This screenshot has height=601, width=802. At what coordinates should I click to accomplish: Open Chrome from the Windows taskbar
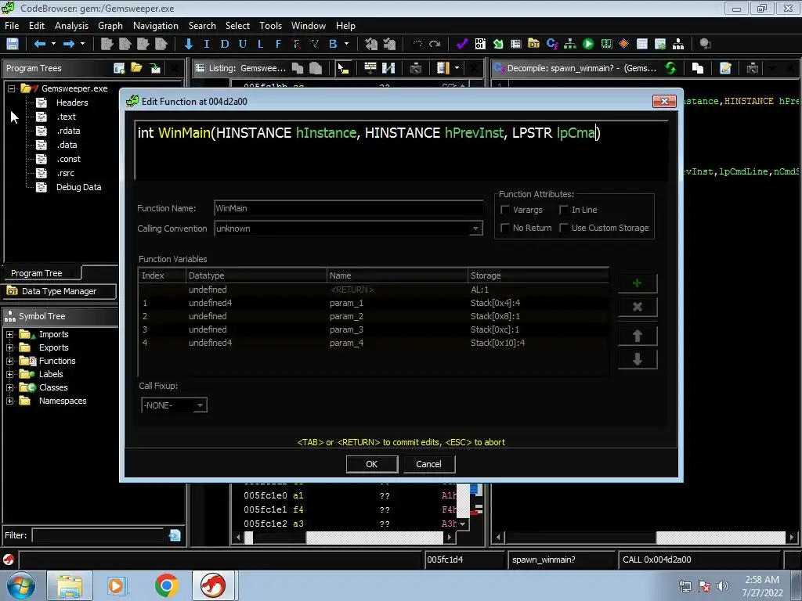tap(166, 585)
